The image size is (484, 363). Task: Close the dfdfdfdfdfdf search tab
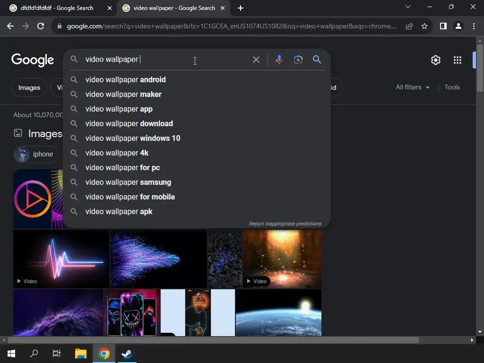(110, 8)
